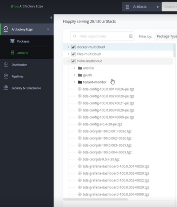Click the tenant-monitor folder icon

click(x=80, y=82)
